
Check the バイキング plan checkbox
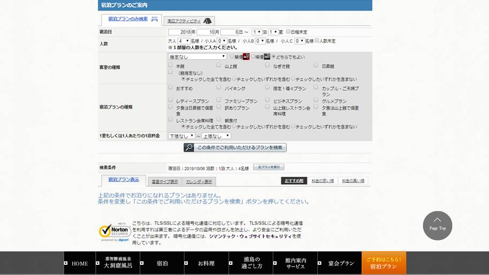pyautogui.click(x=219, y=88)
